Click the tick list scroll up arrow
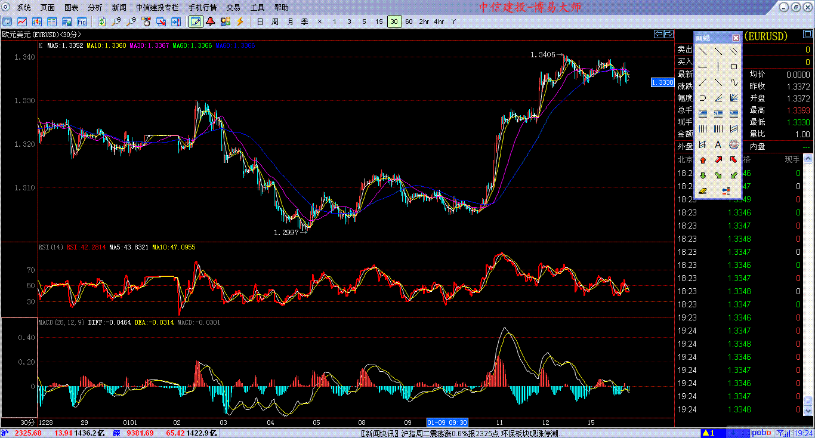 [808, 159]
